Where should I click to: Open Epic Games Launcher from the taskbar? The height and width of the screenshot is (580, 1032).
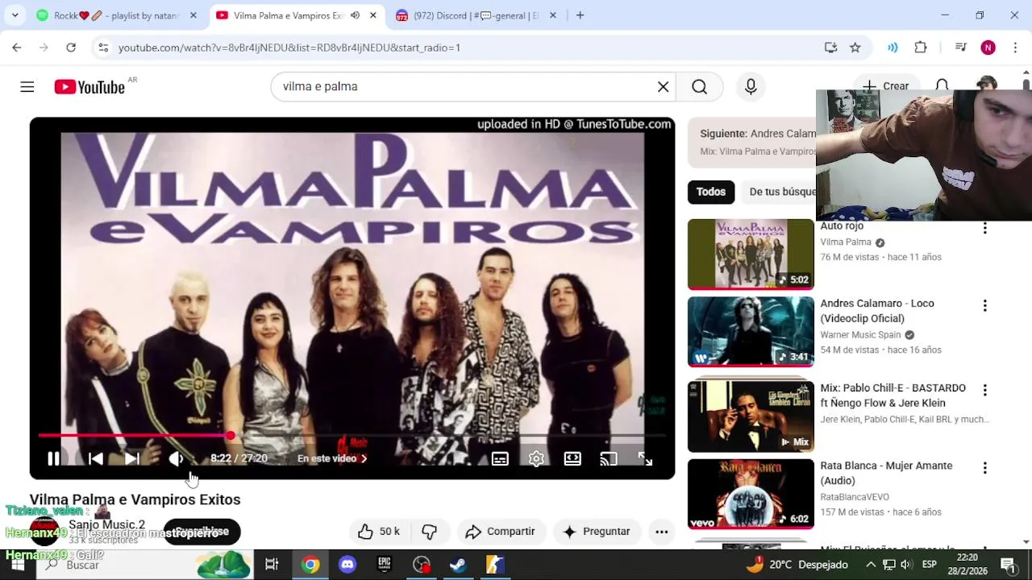coord(385,565)
